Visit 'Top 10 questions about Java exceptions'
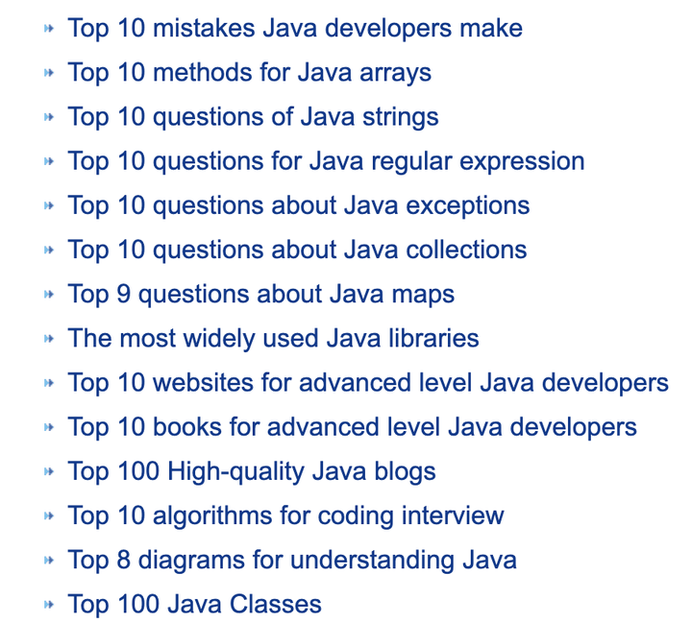The width and height of the screenshot is (692, 622). 298,205
